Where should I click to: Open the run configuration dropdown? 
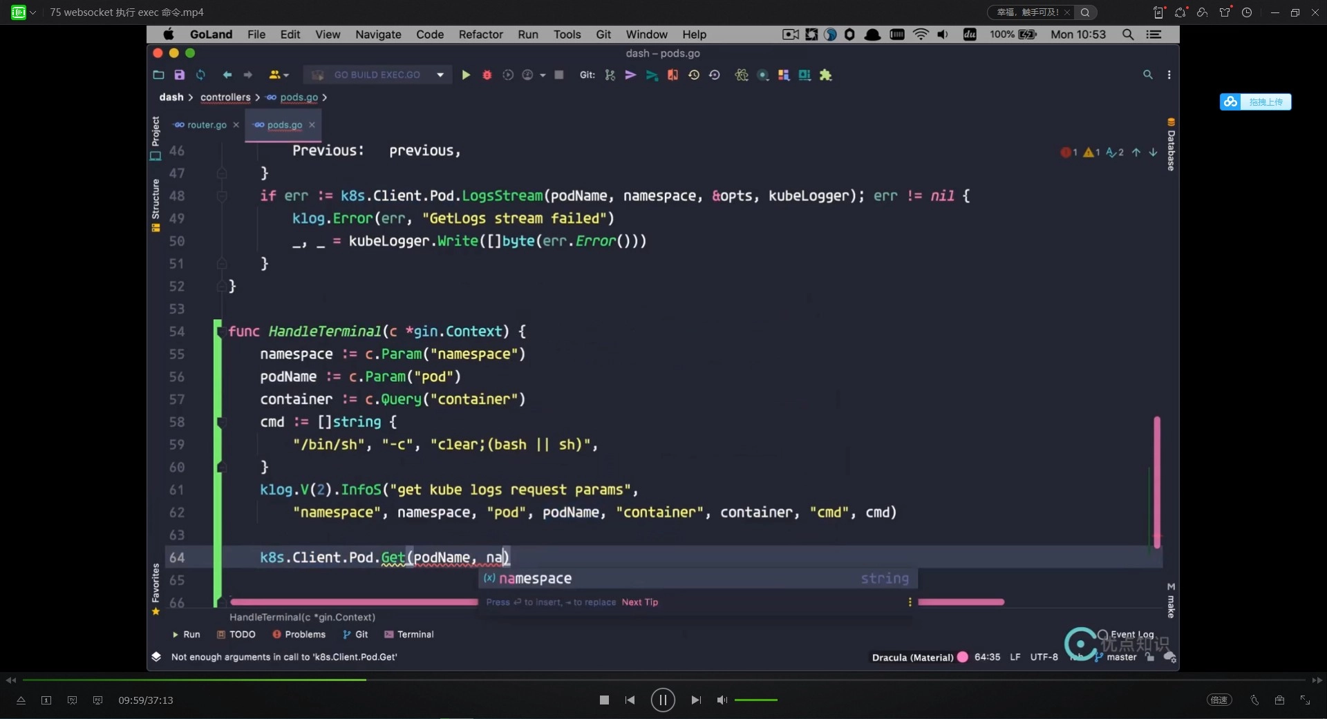pyautogui.click(x=440, y=75)
